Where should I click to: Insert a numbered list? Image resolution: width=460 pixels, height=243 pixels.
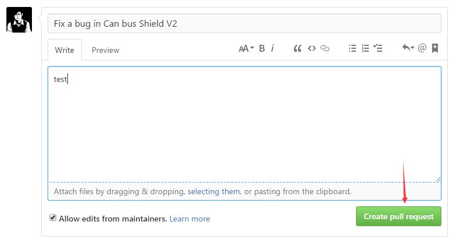365,48
